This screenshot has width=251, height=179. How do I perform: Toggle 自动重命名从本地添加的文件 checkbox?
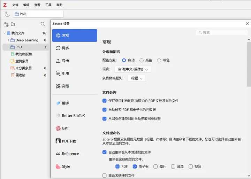104,152
